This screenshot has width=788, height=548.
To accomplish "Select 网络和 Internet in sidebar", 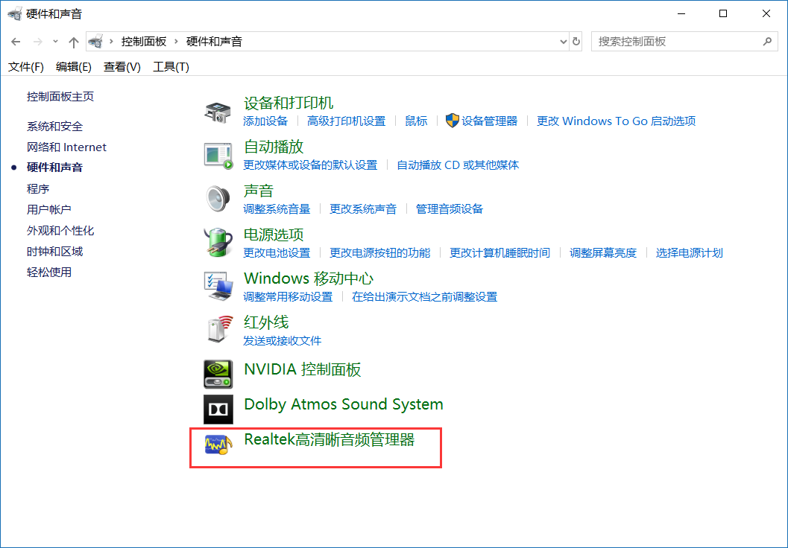I will click(x=67, y=147).
